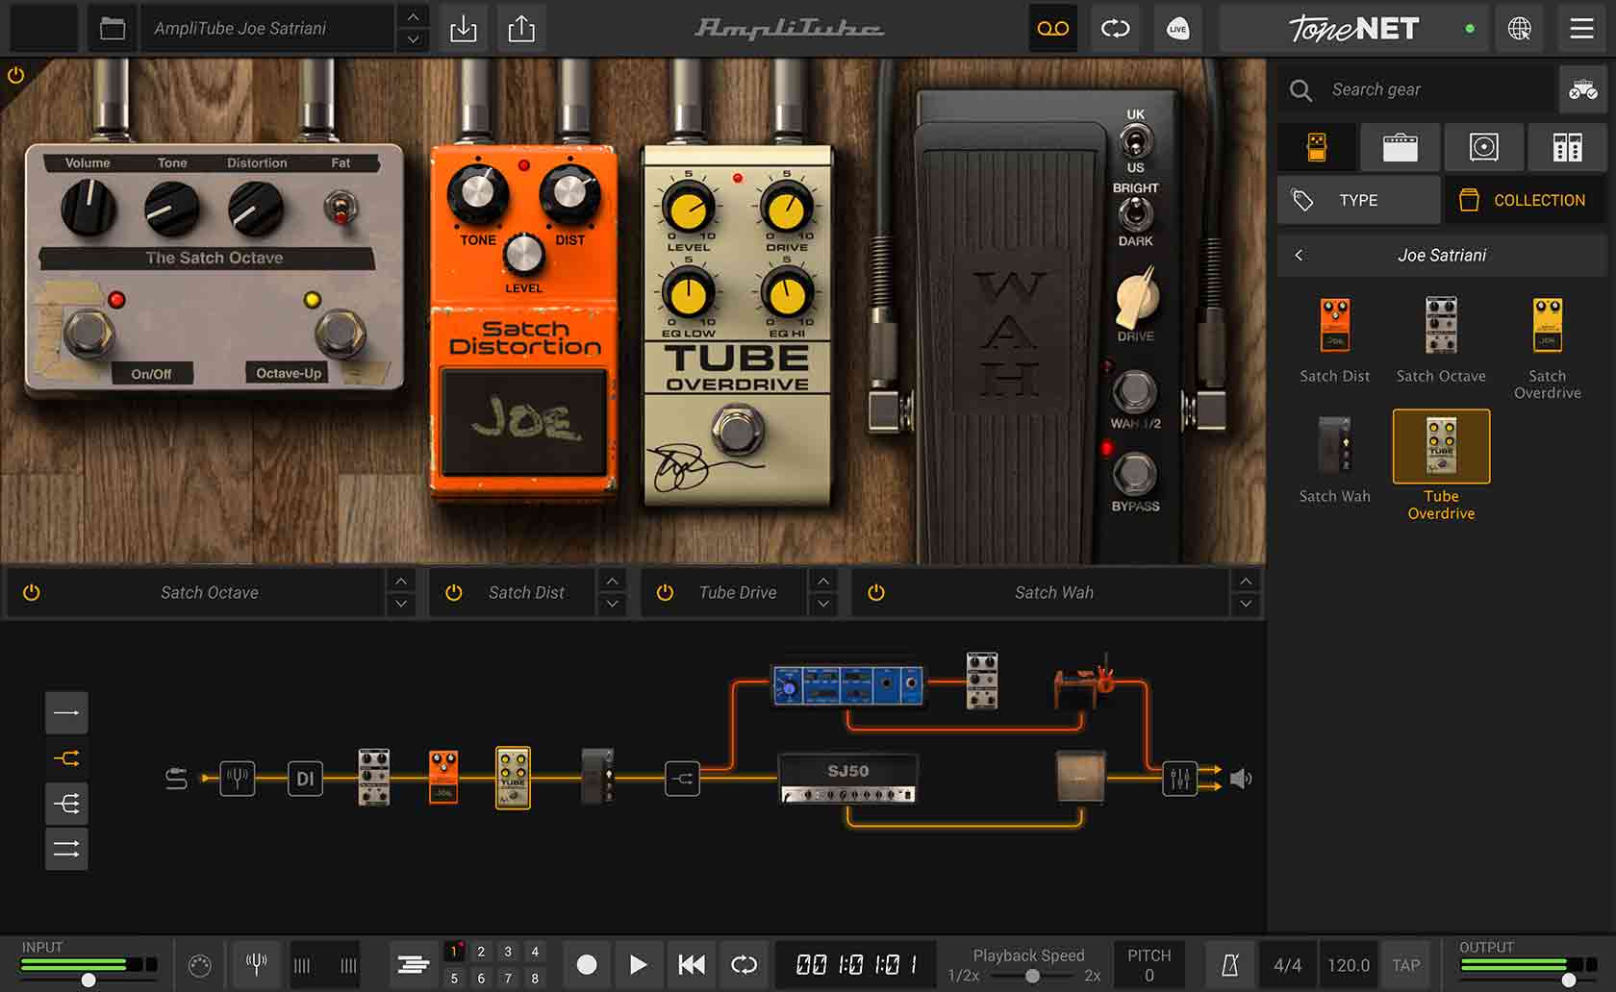Toggle Satch Dist slot power button
Image resolution: width=1616 pixels, height=992 pixels.
click(454, 593)
